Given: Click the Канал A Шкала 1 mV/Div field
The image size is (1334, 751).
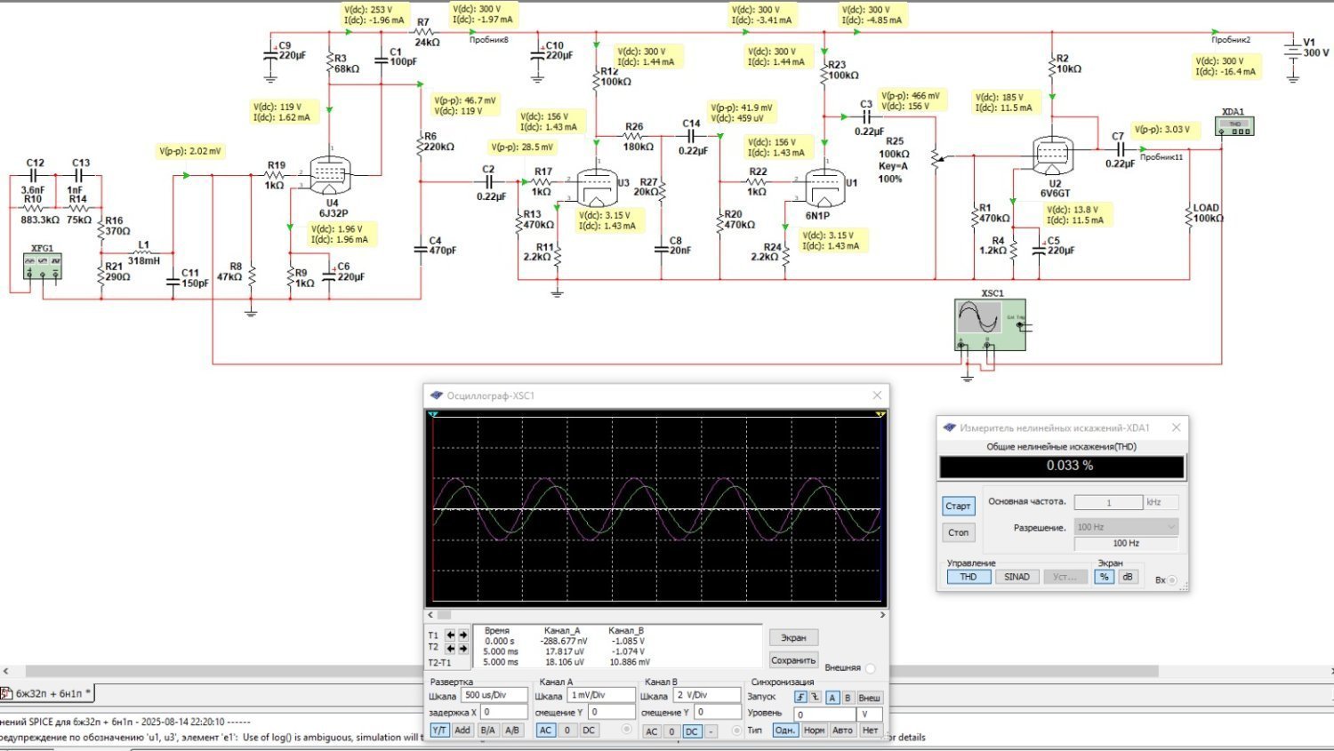Looking at the screenshot, I should coord(600,695).
